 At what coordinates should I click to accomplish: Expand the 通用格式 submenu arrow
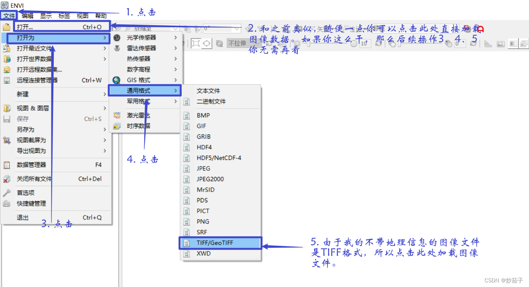point(176,91)
